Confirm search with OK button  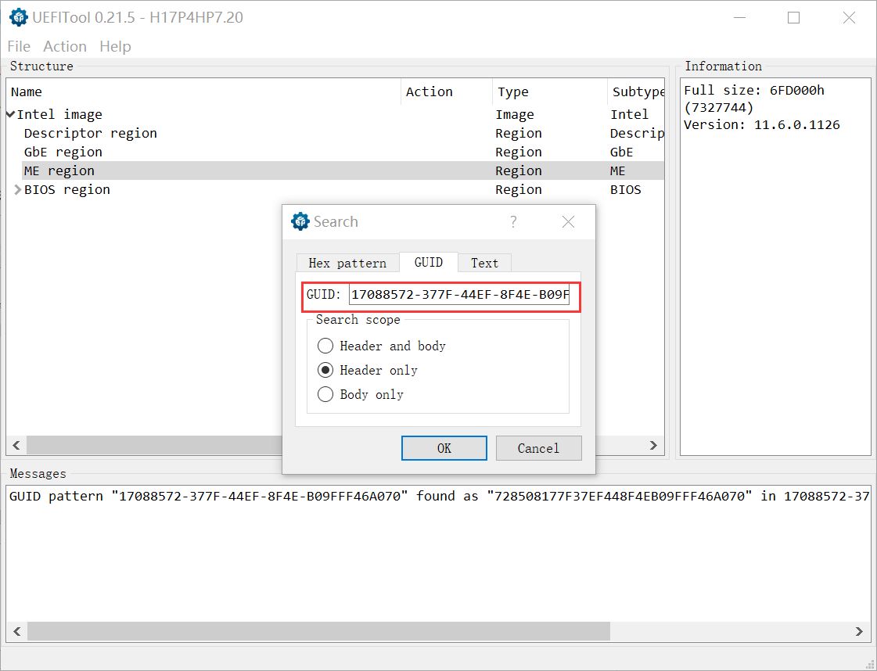pos(444,448)
